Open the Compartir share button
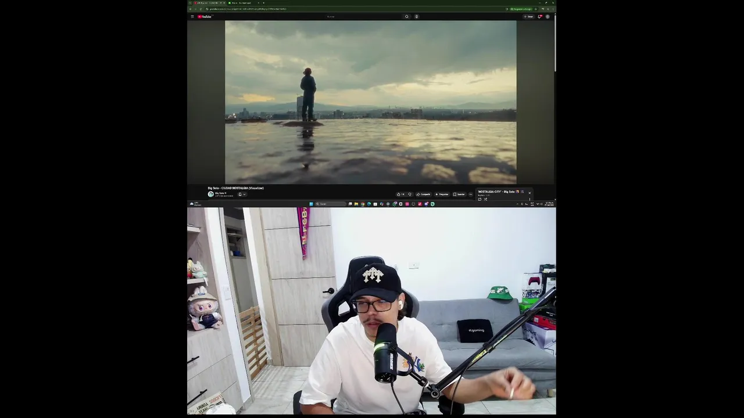The image size is (744, 418). 423,194
